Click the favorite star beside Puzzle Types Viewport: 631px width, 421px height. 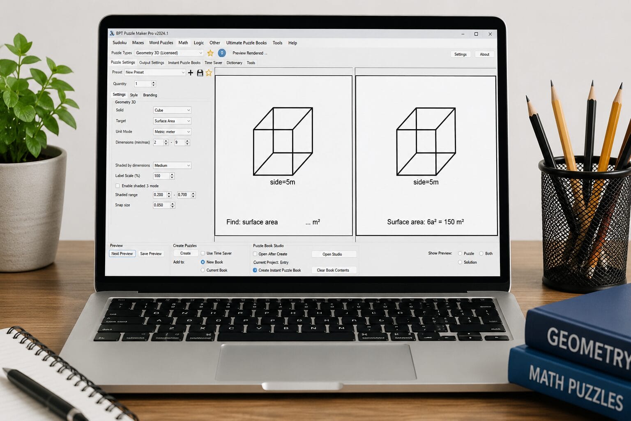pos(210,53)
